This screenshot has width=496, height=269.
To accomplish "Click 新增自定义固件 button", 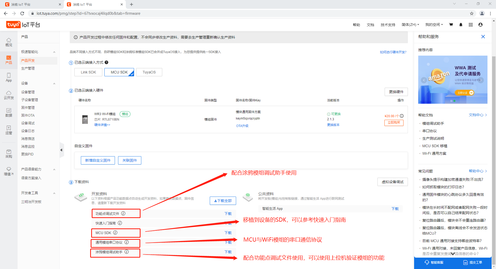I will point(98,160).
